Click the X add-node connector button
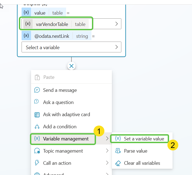Image resolution: width=192 pixels, height=175 pixels. [x=71, y=66]
